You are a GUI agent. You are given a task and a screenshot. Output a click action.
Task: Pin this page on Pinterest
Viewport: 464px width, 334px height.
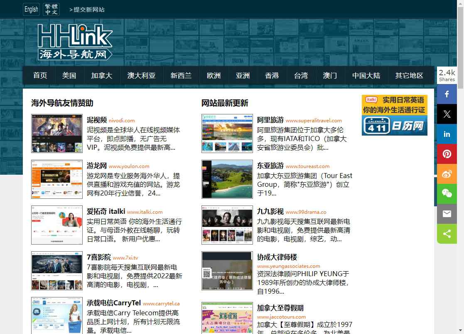click(447, 154)
